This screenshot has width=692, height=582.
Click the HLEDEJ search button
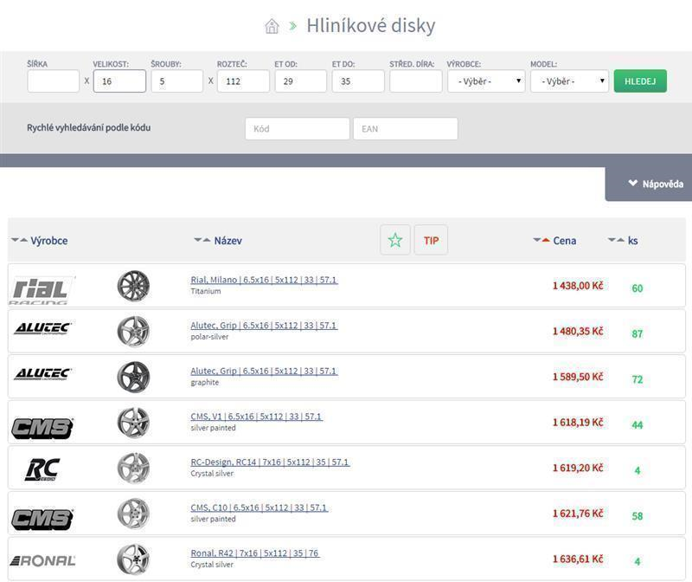point(640,81)
